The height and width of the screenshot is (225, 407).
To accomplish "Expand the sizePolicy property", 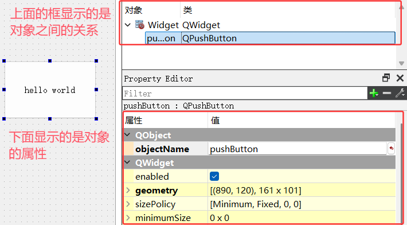I will [128, 204].
